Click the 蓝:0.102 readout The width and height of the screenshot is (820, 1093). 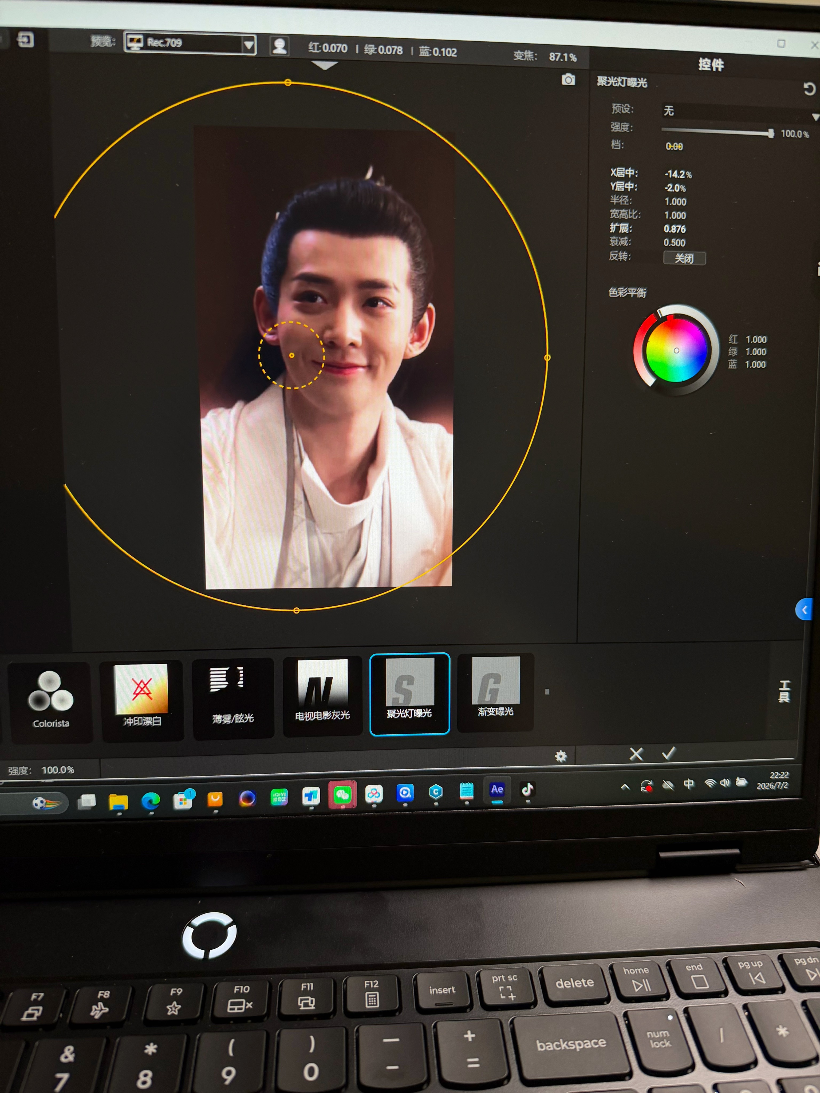[438, 52]
